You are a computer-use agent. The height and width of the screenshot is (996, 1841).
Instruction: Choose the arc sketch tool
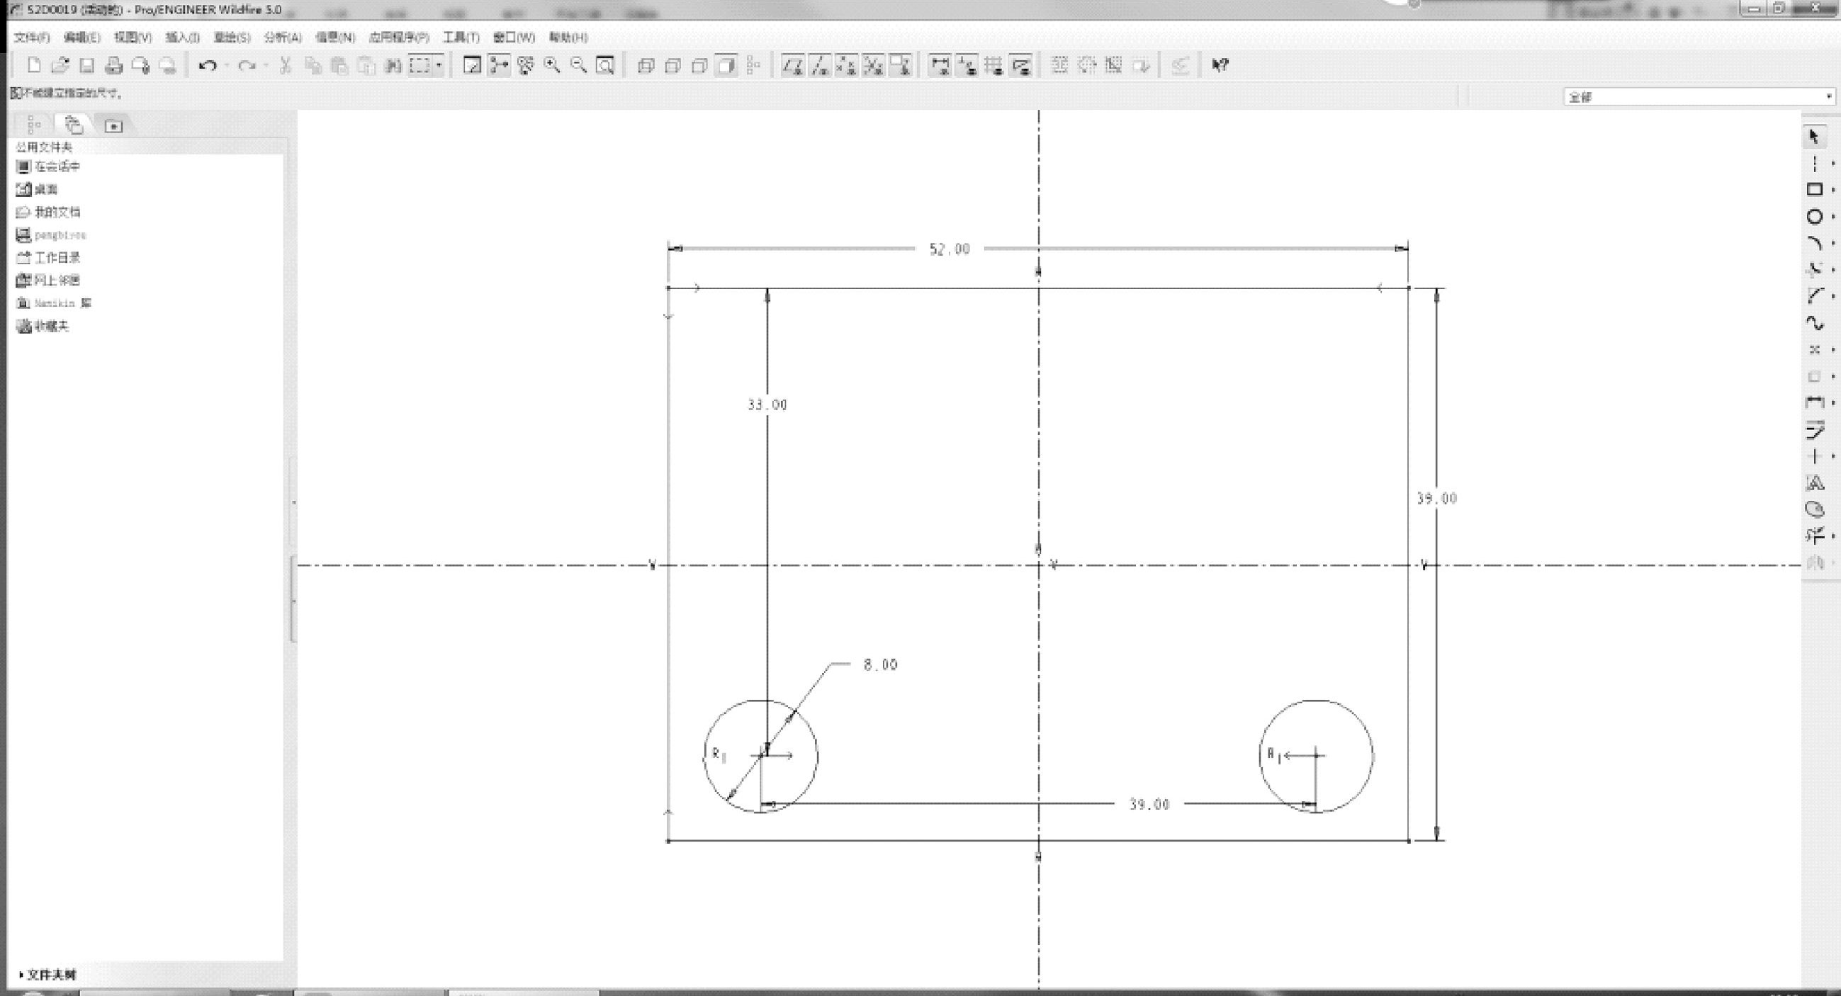[x=1814, y=243]
